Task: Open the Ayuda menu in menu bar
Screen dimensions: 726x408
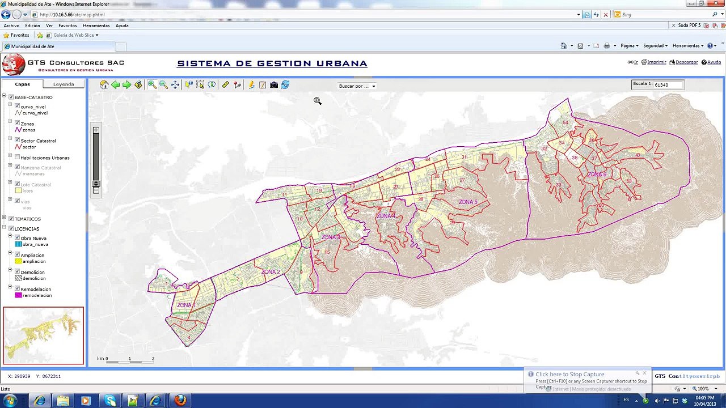Action: click(x=122, y=25)
